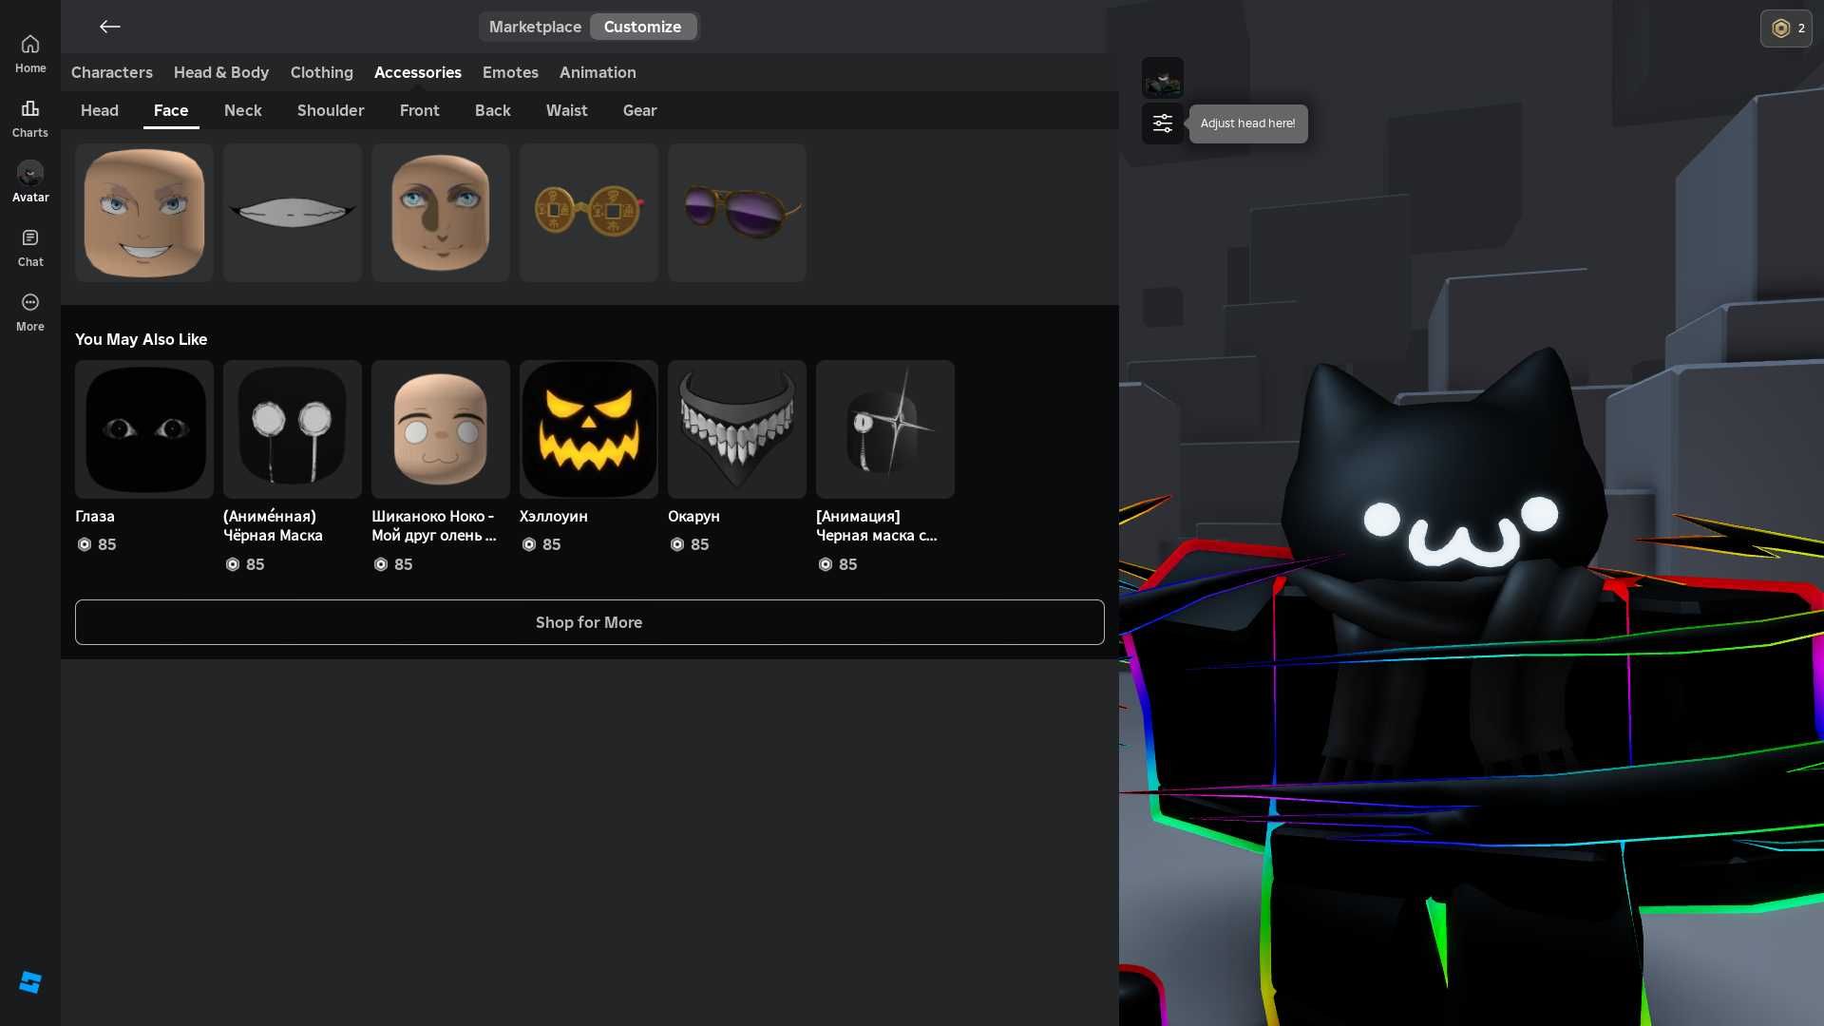1824x1026 pixels.
Task: Switch to Customize mode
Action: point(643,27)
